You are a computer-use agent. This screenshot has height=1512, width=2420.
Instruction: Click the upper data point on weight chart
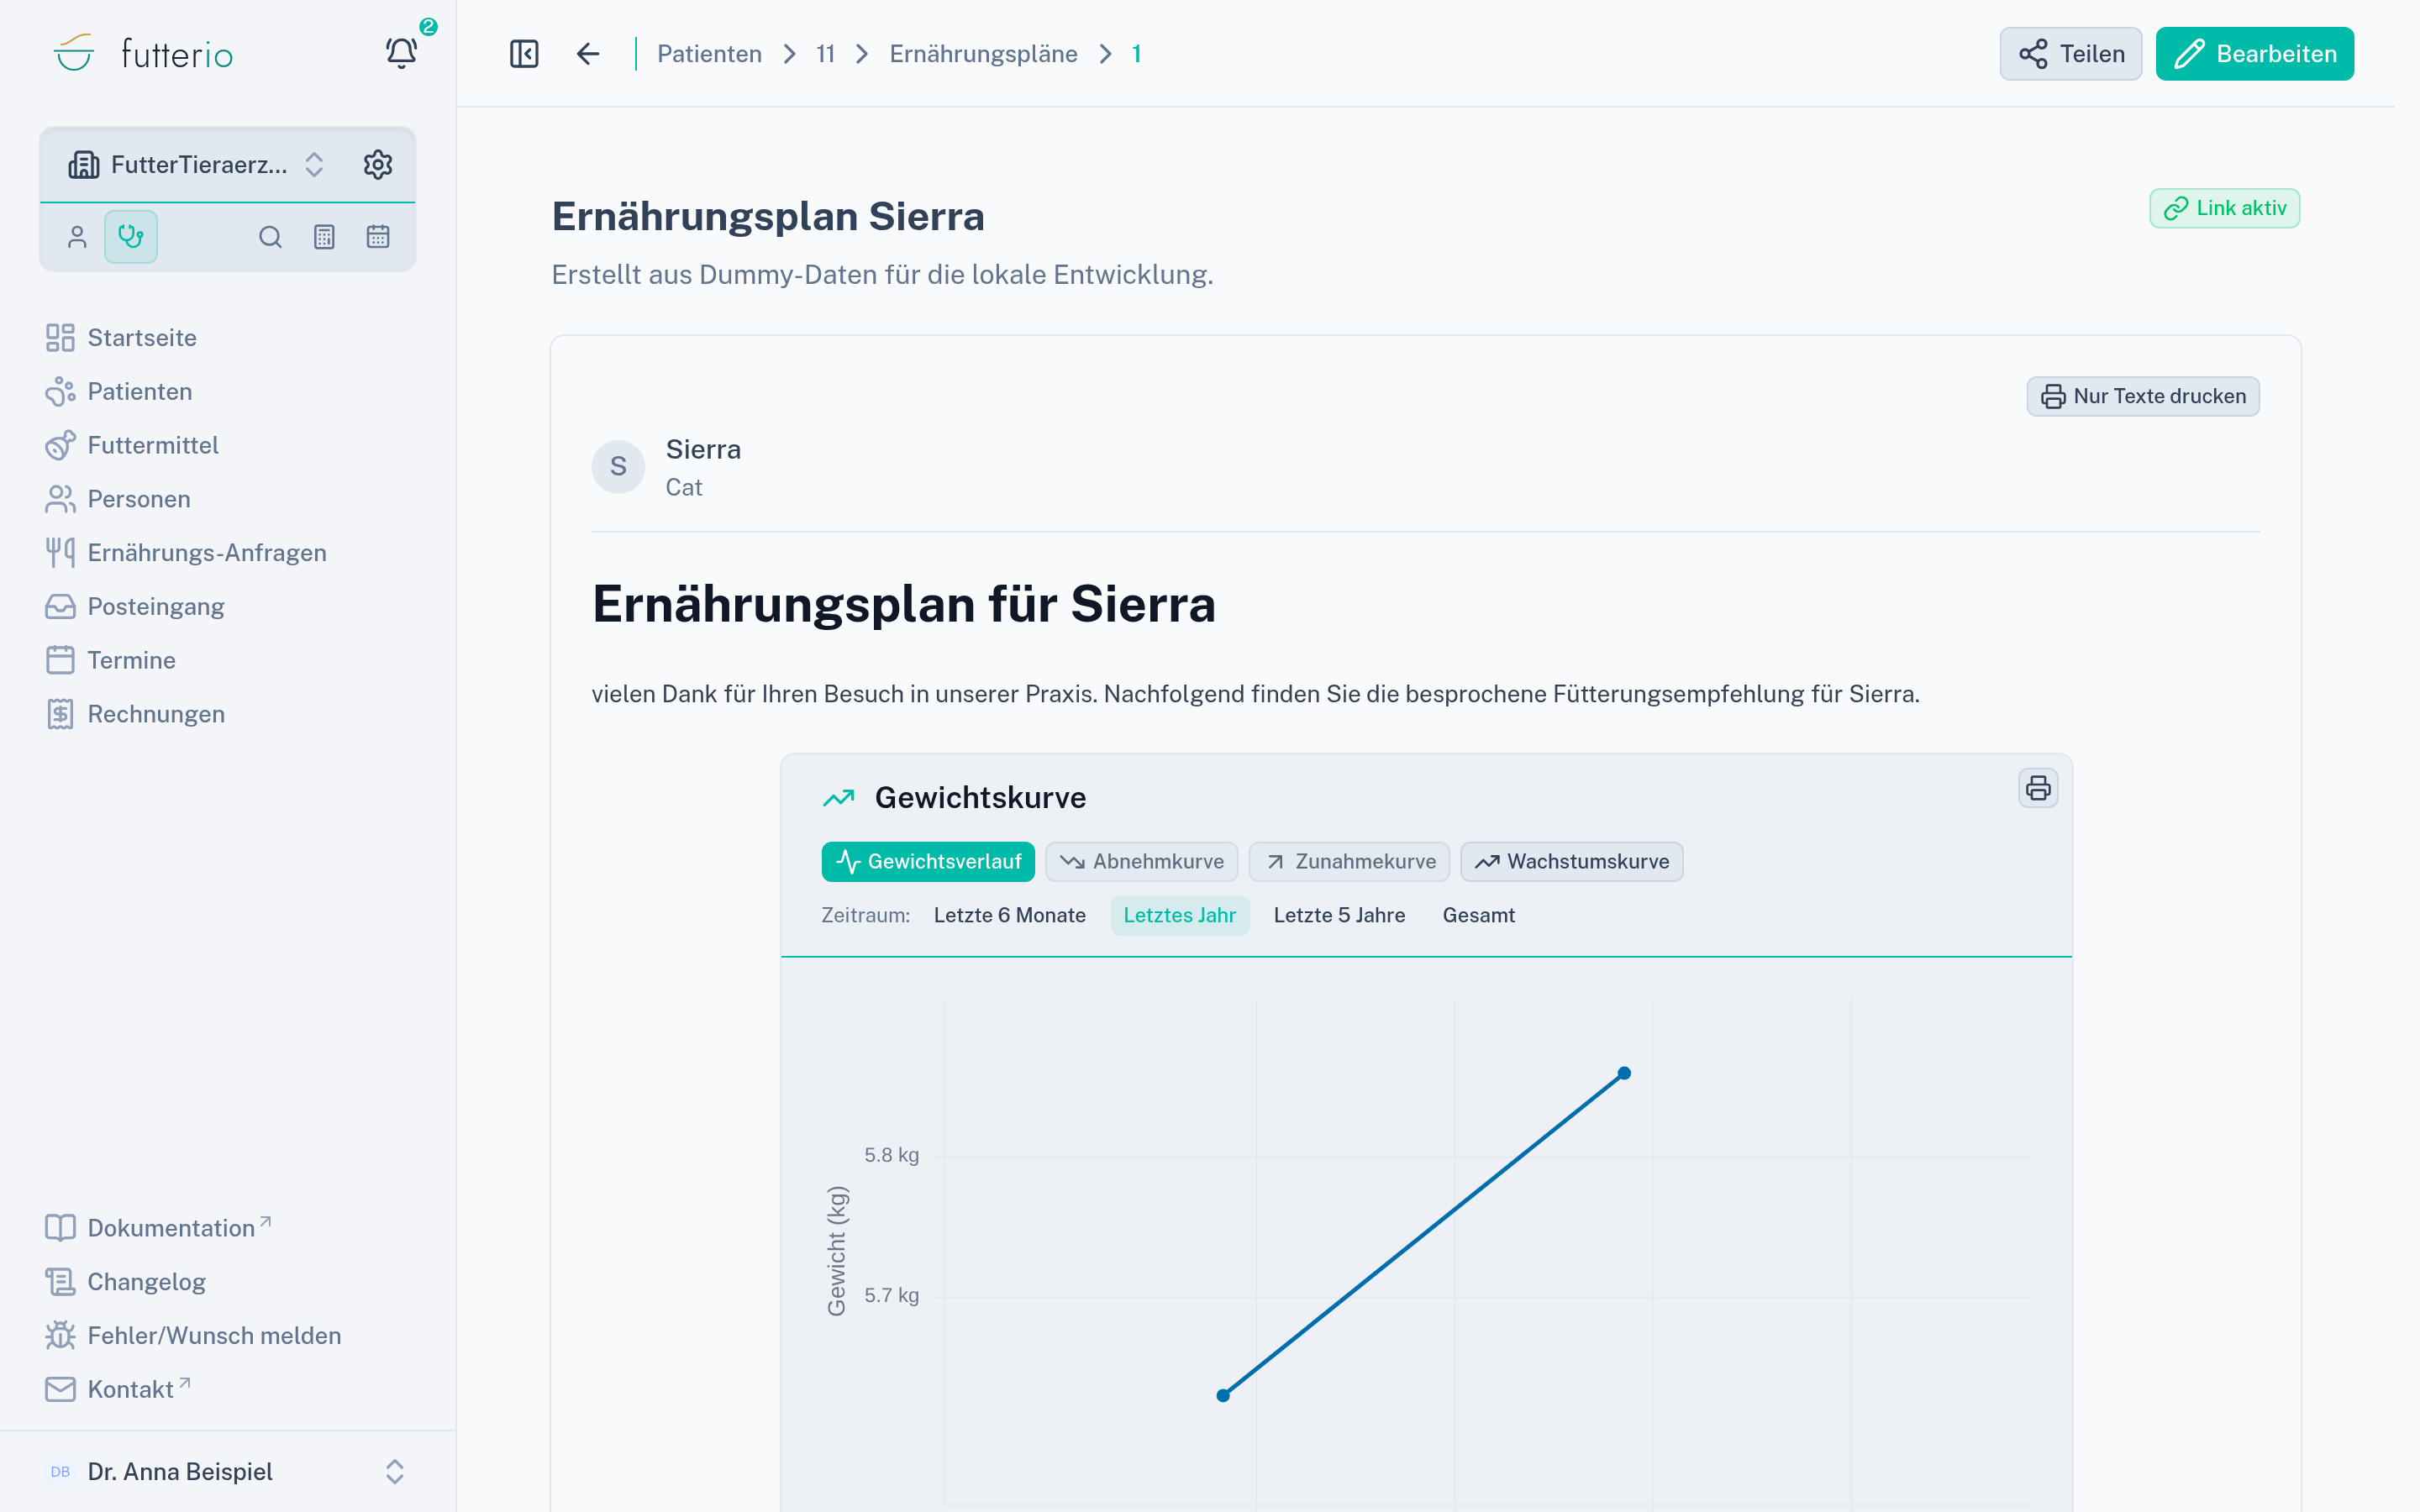point(1624,1073)
